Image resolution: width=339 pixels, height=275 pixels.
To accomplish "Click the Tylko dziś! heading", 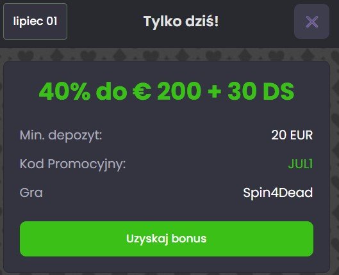I will pyautogui.click(x=181, y=22).
